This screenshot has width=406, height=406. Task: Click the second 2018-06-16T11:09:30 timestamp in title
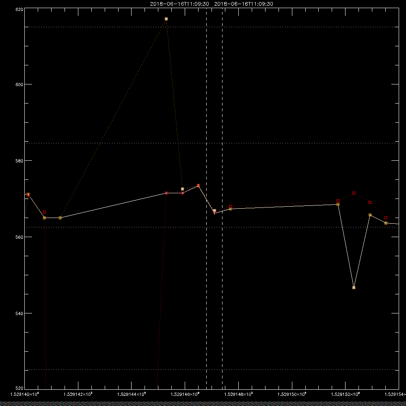click(244, 4)
